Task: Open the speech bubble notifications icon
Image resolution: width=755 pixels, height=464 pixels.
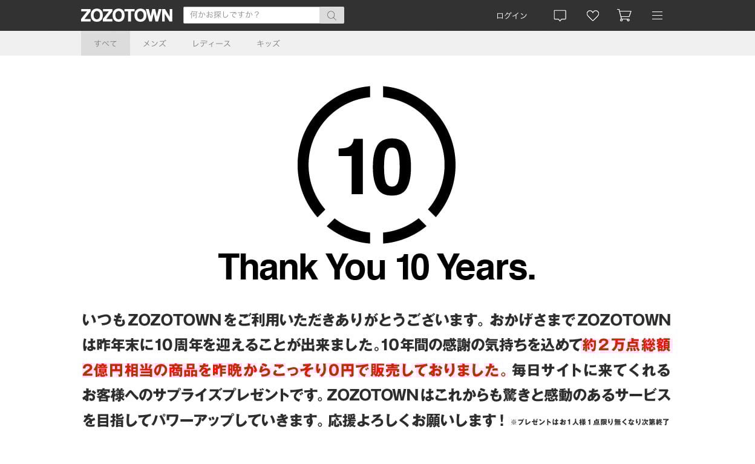Action: coord(560,16)
